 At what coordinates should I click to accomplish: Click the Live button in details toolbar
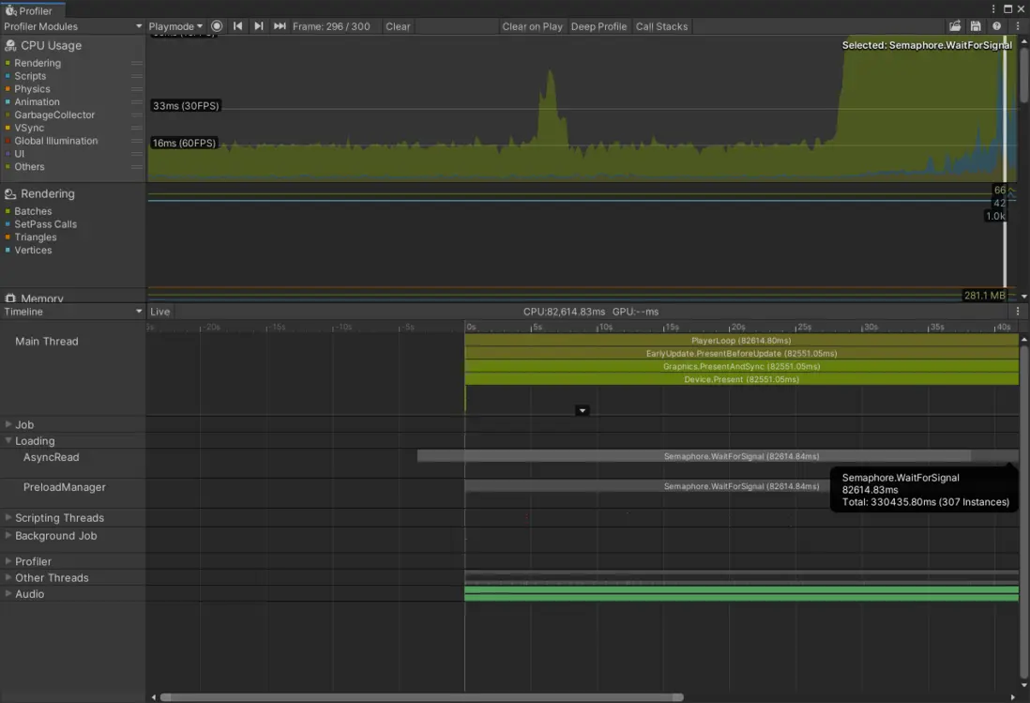tap(160, 312)
